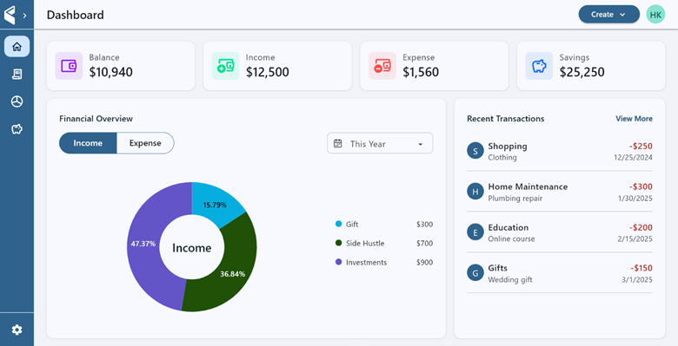Screen dimensions: 678x346
Task: Click the $700 Side Hustle legend value
Action: tap(424, 244)
